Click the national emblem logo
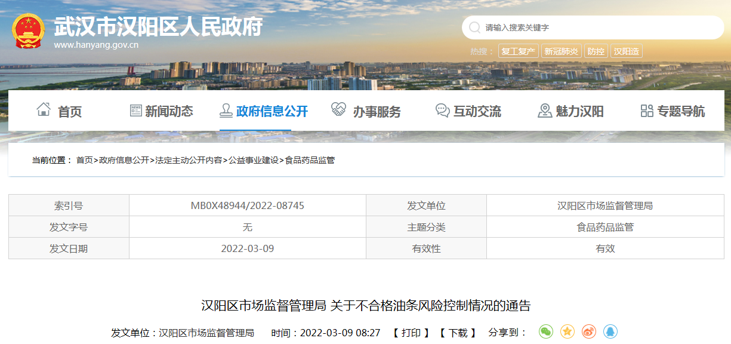The image size is (731, 344). (28, 30)
